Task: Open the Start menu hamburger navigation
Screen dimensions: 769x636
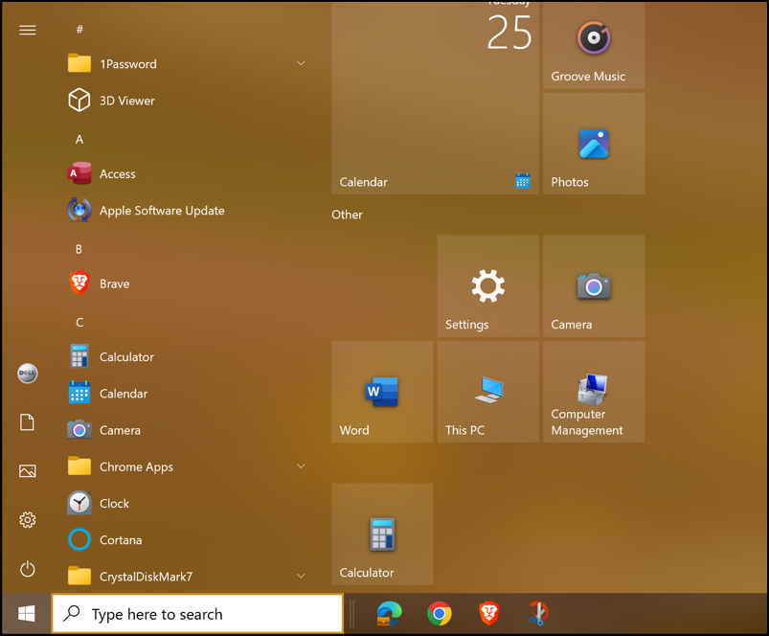Action: (27, 30)
